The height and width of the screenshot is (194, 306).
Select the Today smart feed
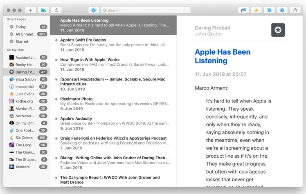click(20, 27)
